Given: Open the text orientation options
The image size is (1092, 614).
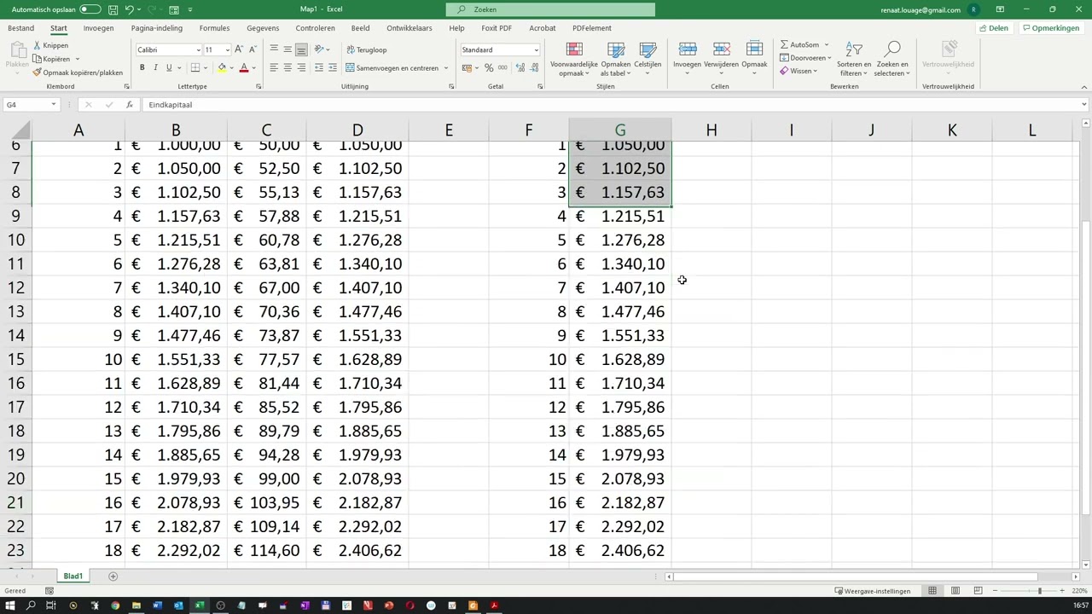Looking at the screenshot, I should (x=322, y=49).
